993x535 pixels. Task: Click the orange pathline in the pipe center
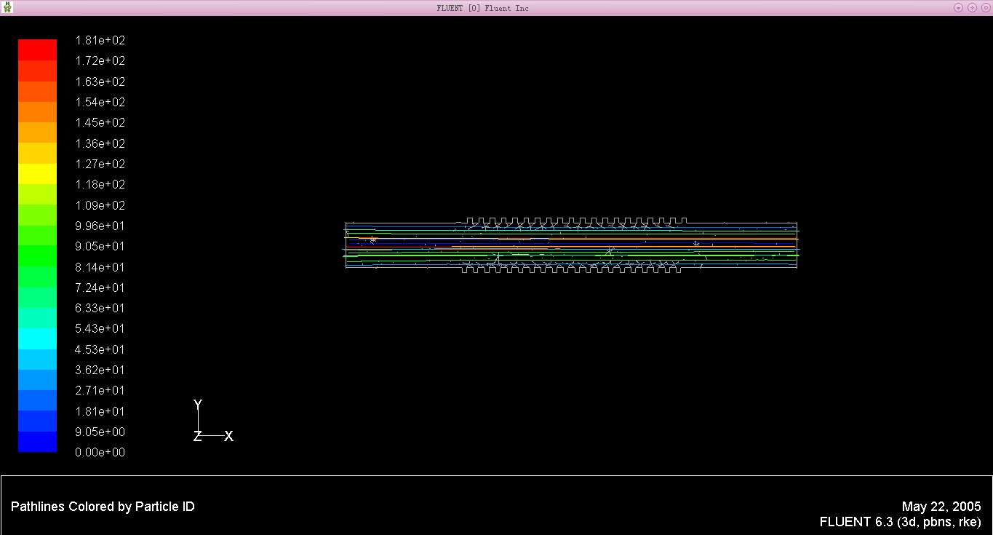tap(655, 239)
